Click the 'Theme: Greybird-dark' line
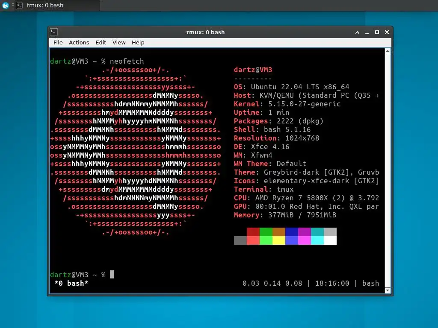 (306, 173)
